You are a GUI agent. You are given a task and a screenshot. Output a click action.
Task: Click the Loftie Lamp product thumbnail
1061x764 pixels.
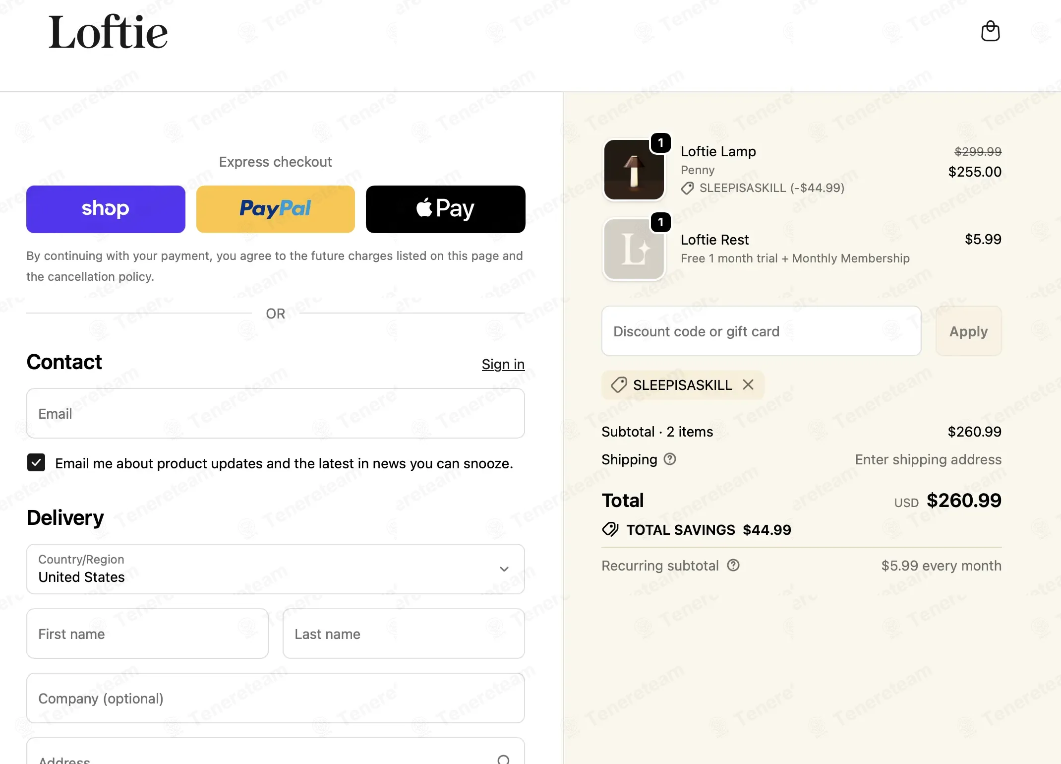[x=634, y=170]
